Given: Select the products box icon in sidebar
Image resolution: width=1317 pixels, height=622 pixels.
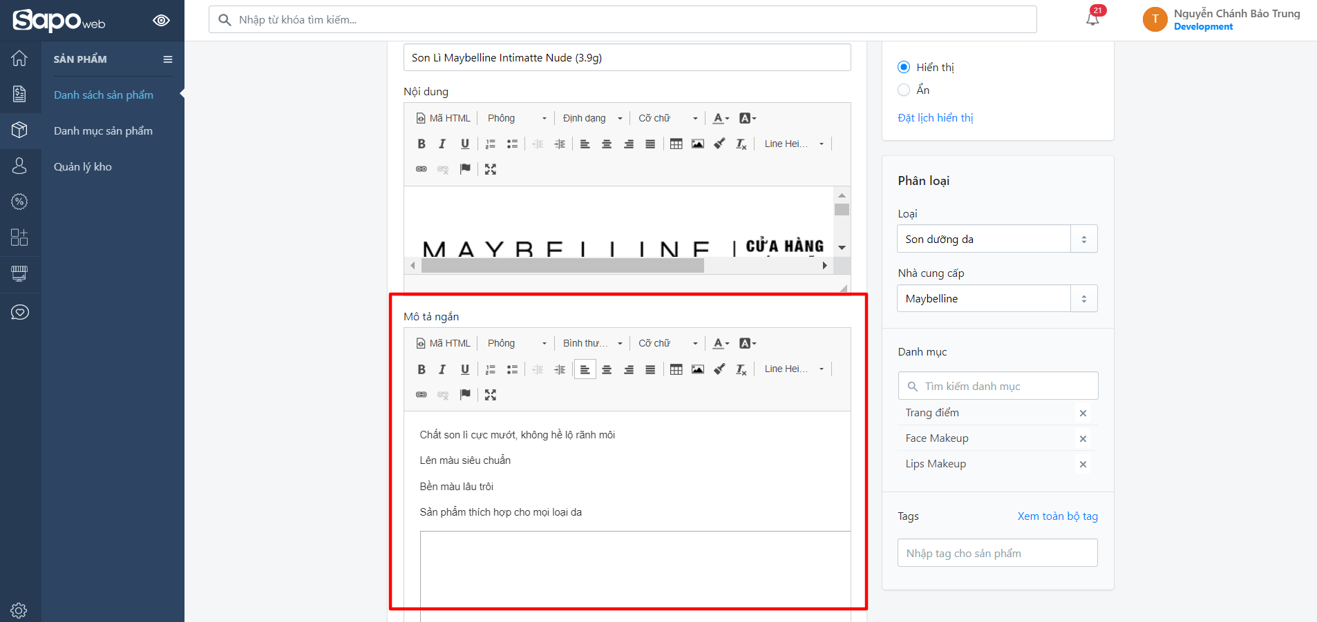Looking at the screenshot, I should [x=19, y=130].
